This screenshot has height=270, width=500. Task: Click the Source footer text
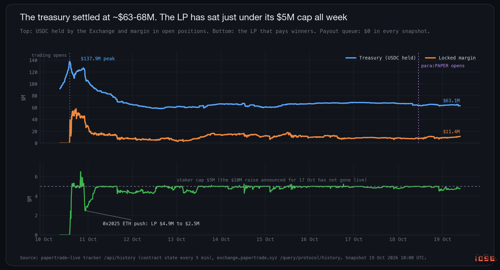coord(223,257)
